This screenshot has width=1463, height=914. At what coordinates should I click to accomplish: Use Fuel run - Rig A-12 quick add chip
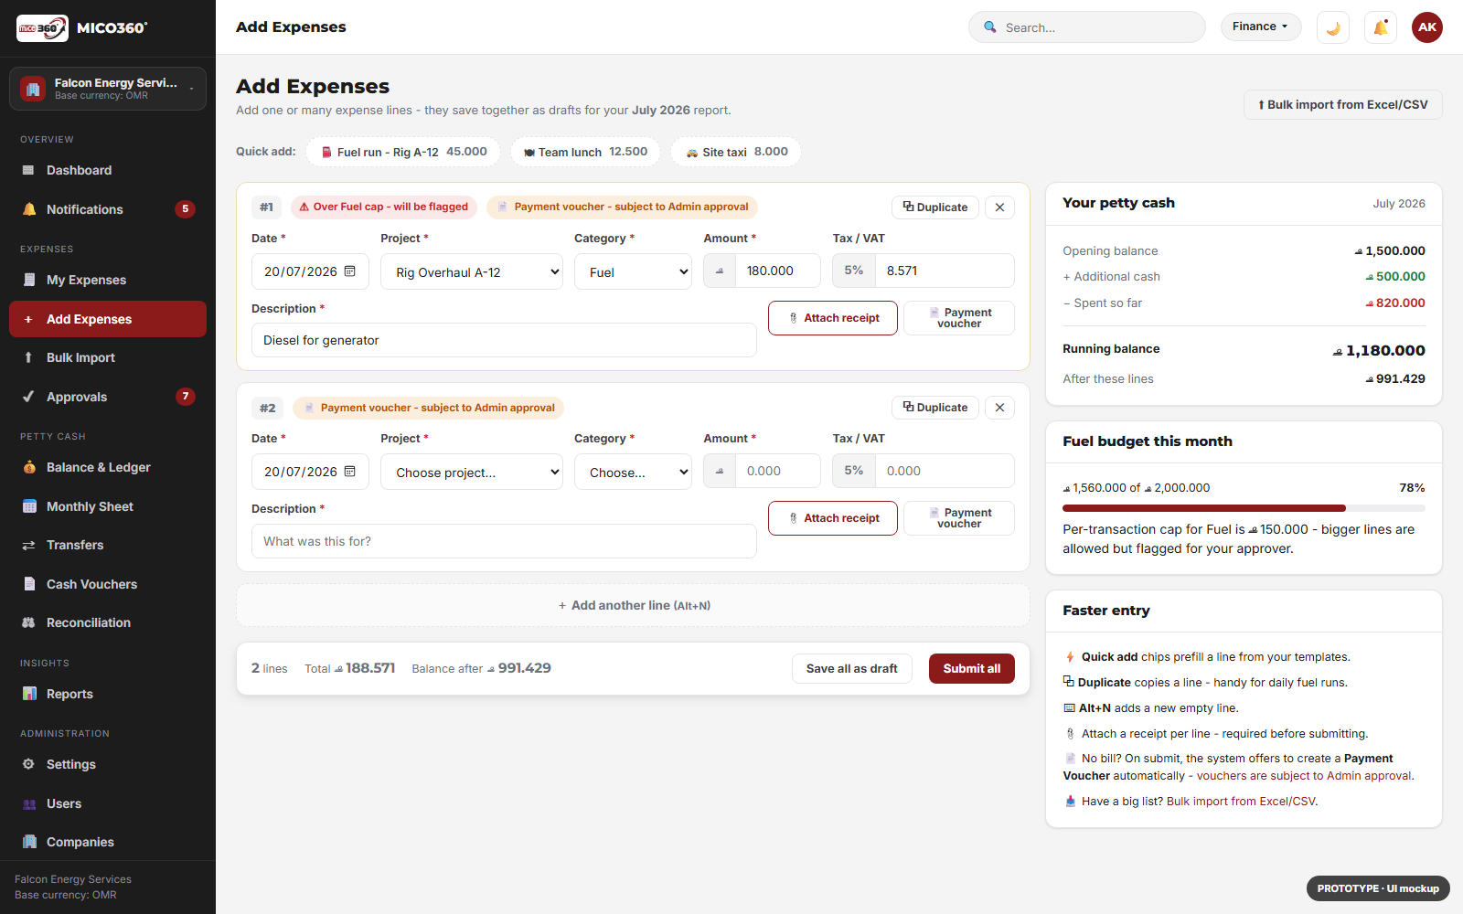tap(403, 152)
